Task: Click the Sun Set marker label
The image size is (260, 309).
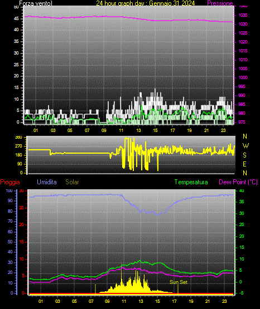Action: click(179, 282)
